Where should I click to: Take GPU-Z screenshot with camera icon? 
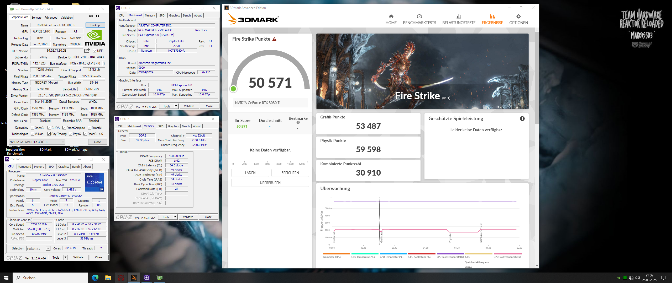[x=91, y=16]
